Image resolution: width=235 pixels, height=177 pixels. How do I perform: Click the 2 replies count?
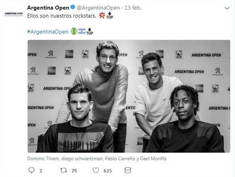(41, 171)
